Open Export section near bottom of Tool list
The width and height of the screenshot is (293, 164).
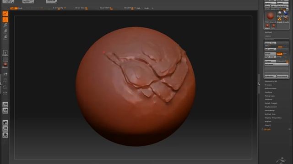tap(268, 125)
